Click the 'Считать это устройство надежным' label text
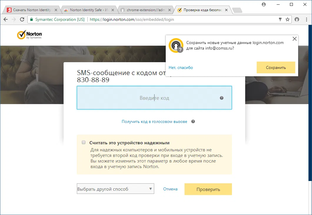 [129, 143]
